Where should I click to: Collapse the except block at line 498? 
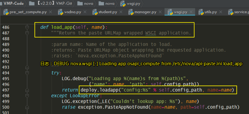pos(27,96)
